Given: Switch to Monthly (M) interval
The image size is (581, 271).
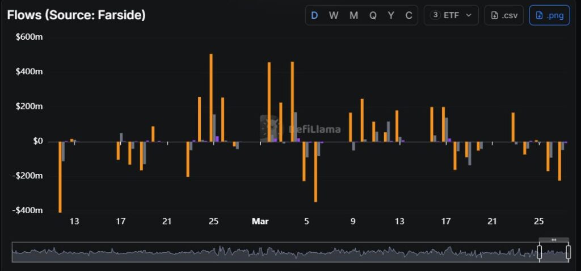Looking at the screenshot, I should [x=353, y=15].
